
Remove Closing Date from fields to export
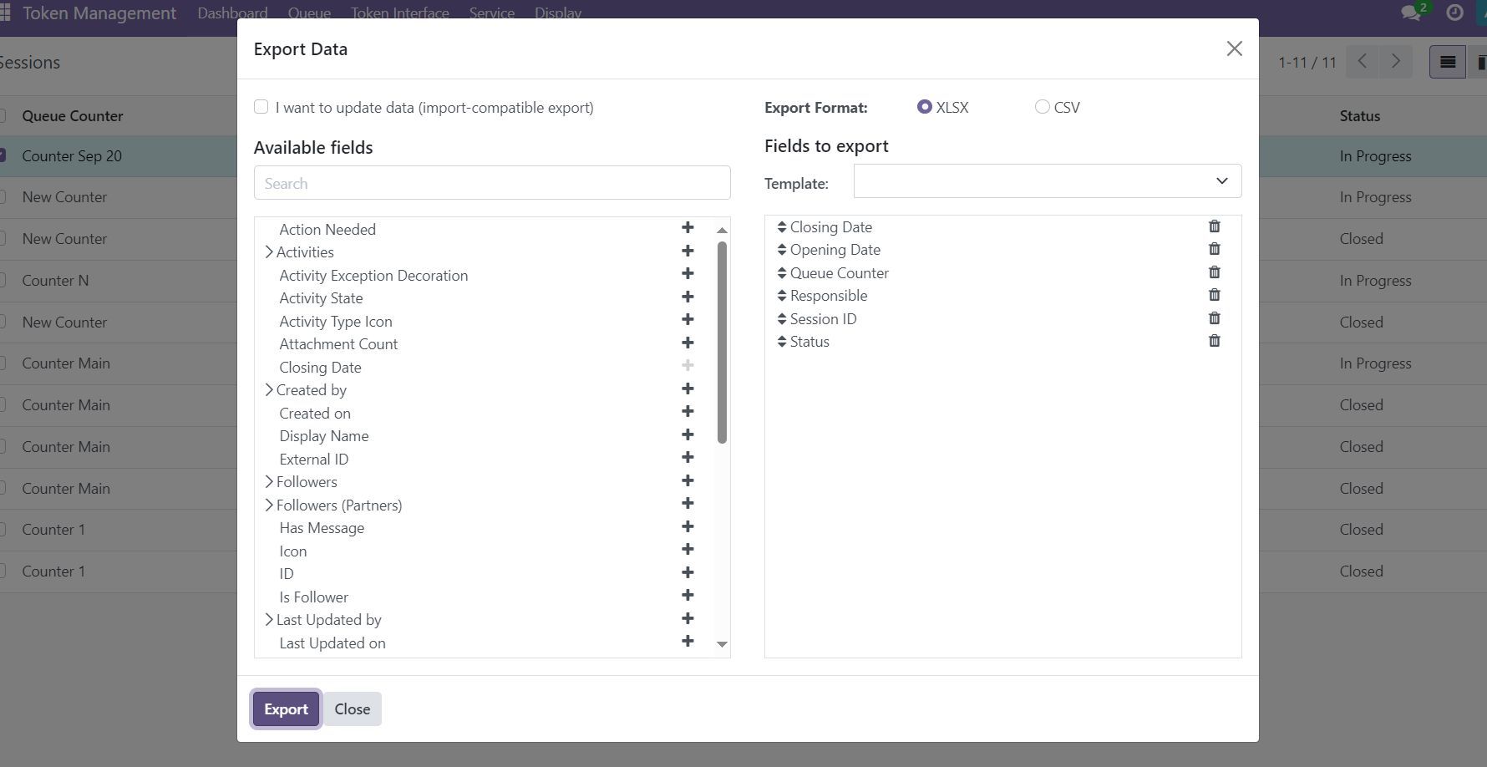(1214, 226)
